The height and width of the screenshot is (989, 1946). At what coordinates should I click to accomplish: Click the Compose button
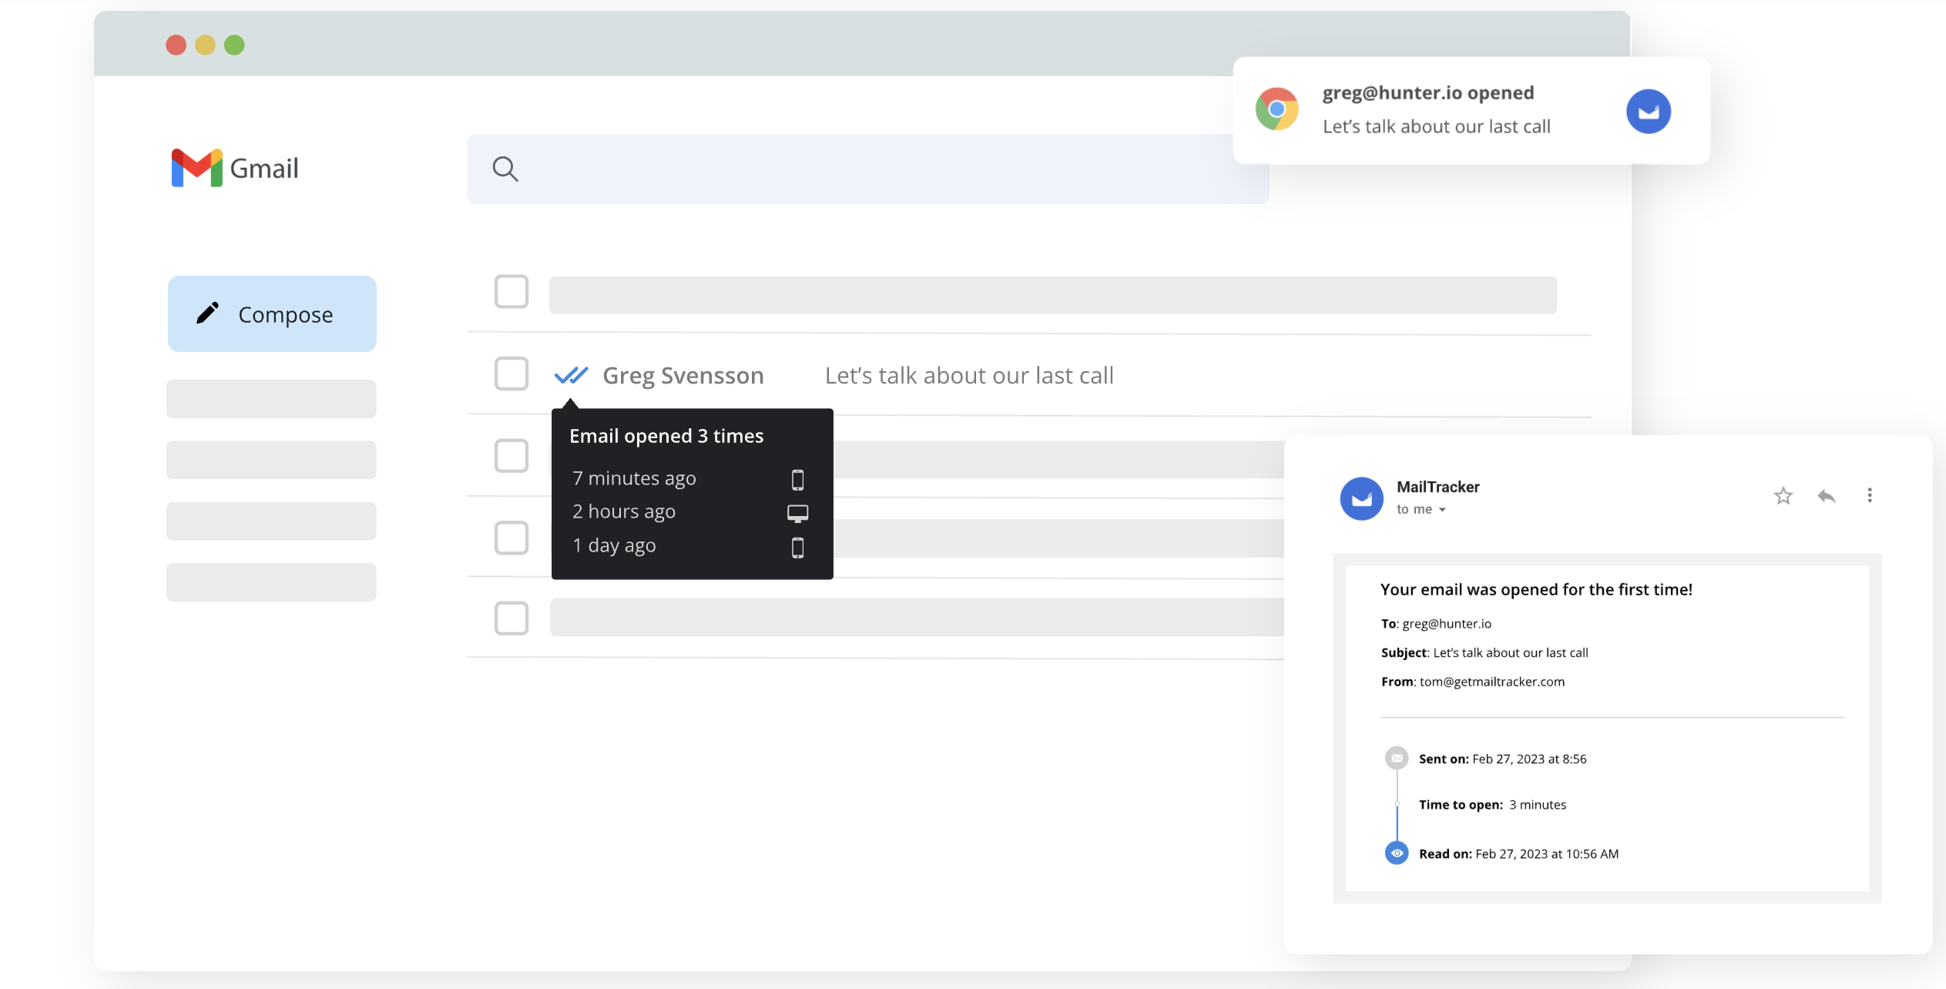tap(272, 313)
